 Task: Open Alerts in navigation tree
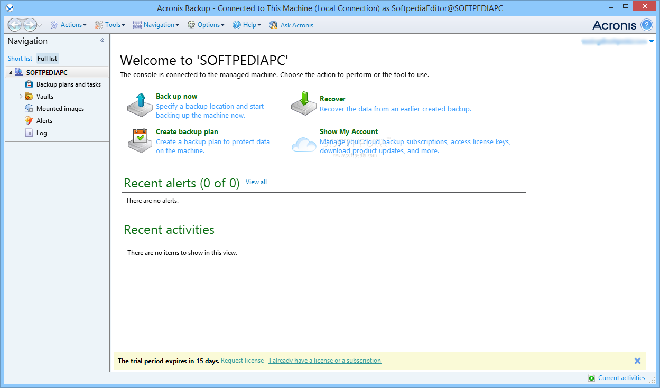44,121
